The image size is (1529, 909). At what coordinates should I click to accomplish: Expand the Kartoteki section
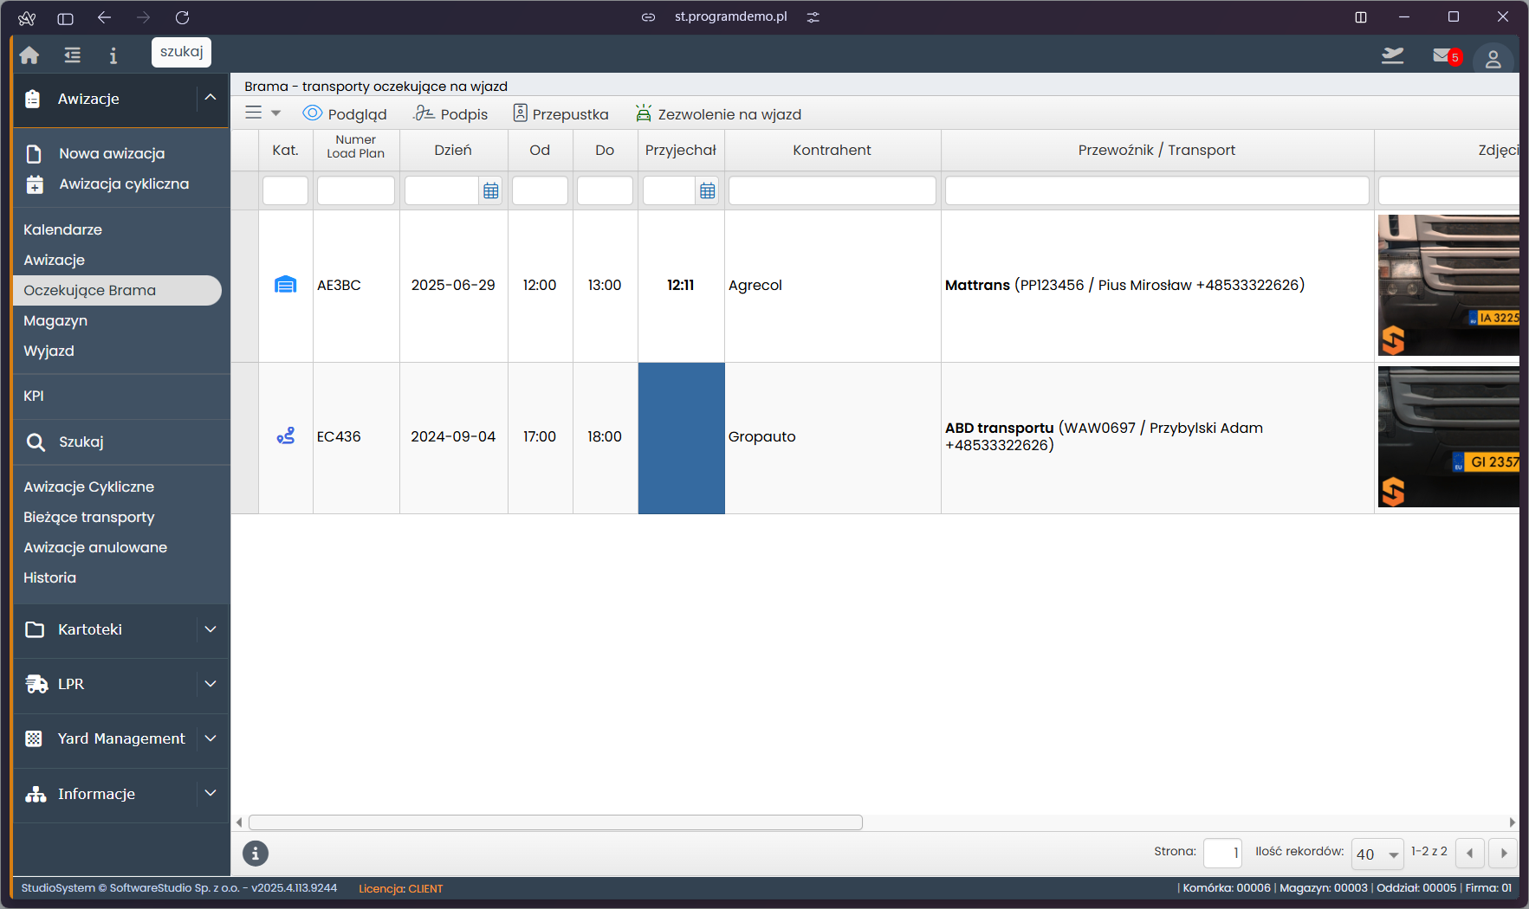(211, 629)
